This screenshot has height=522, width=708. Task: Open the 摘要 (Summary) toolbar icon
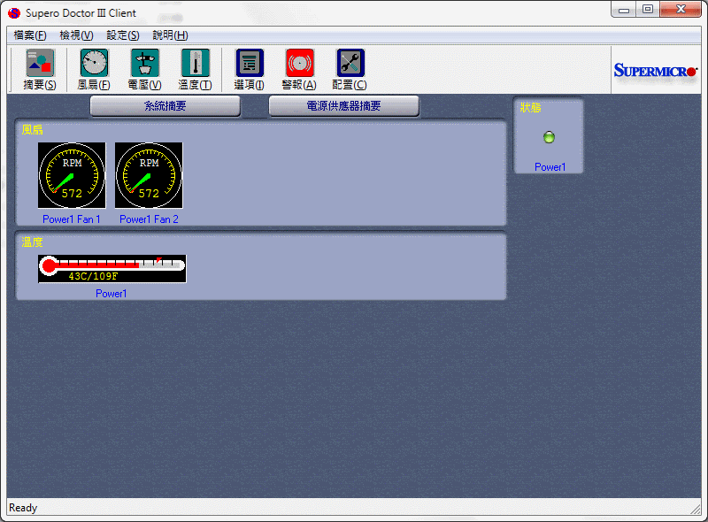tap(40, 64)
